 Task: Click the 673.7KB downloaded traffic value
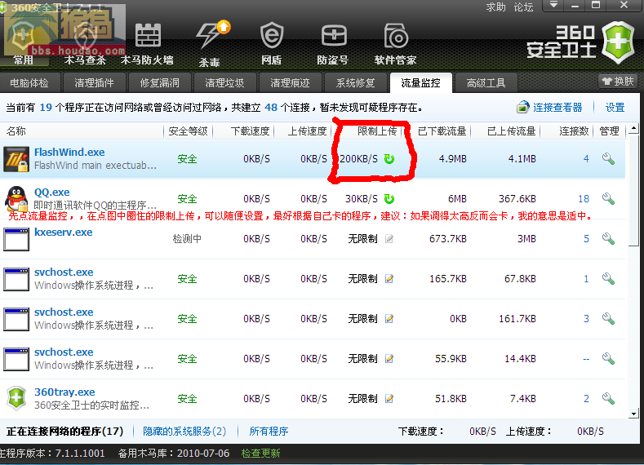[x=447, y=239]
